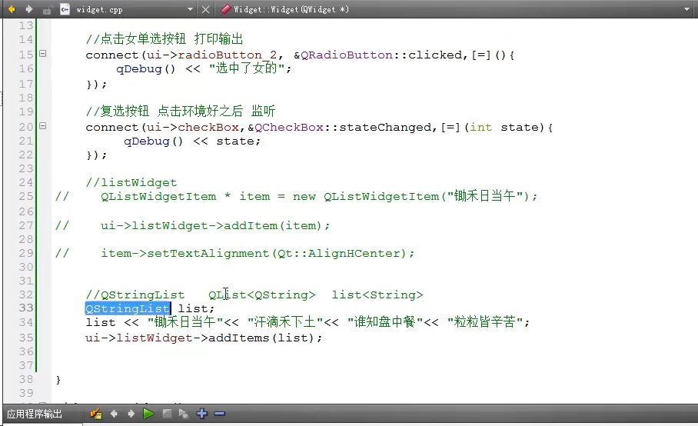Toggle the file lock icon
This screenshot has width=698, height=426.
point(47,9)
